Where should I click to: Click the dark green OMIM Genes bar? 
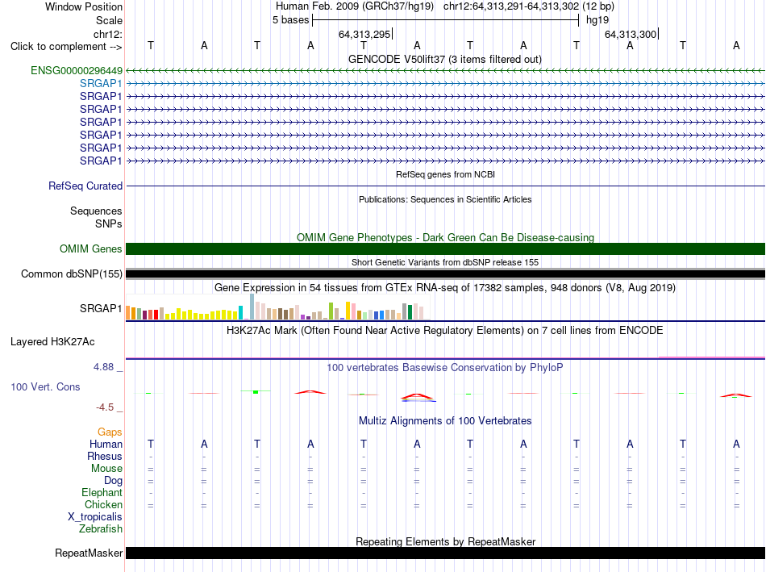point(445,248)
